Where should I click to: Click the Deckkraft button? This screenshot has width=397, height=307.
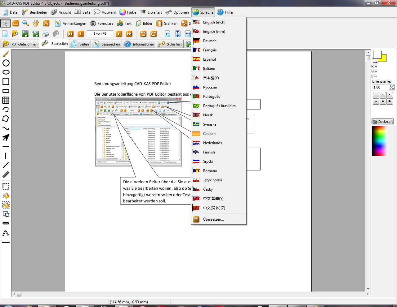pyautogui.click(x=383, y=122)
